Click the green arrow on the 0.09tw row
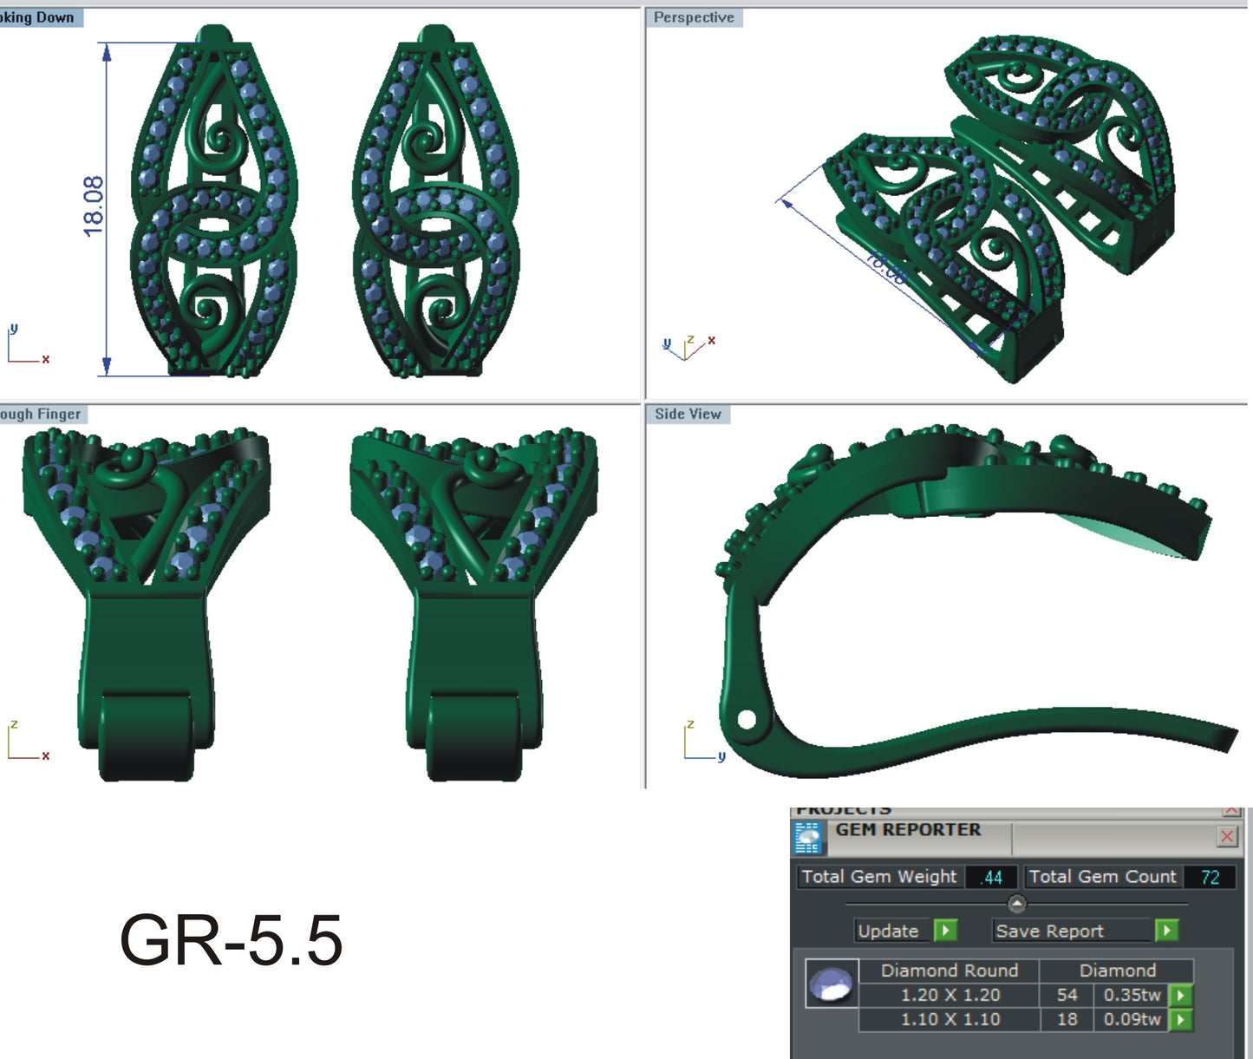The width and height of the screenshot is (1253, 1059). point(1181,1020)
